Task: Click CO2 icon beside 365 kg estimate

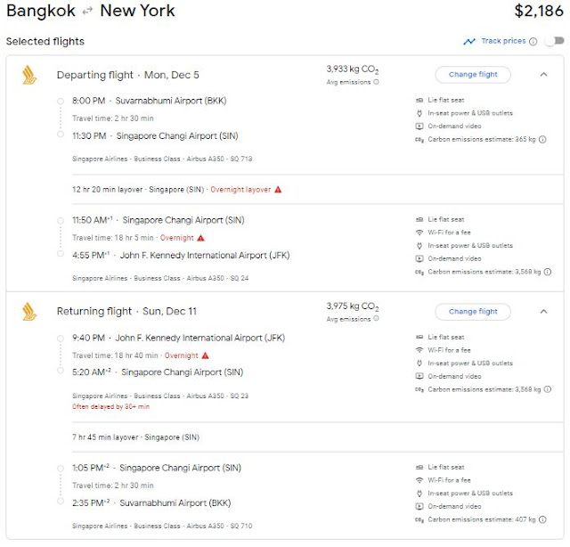Action: click(x=419, y=140)
